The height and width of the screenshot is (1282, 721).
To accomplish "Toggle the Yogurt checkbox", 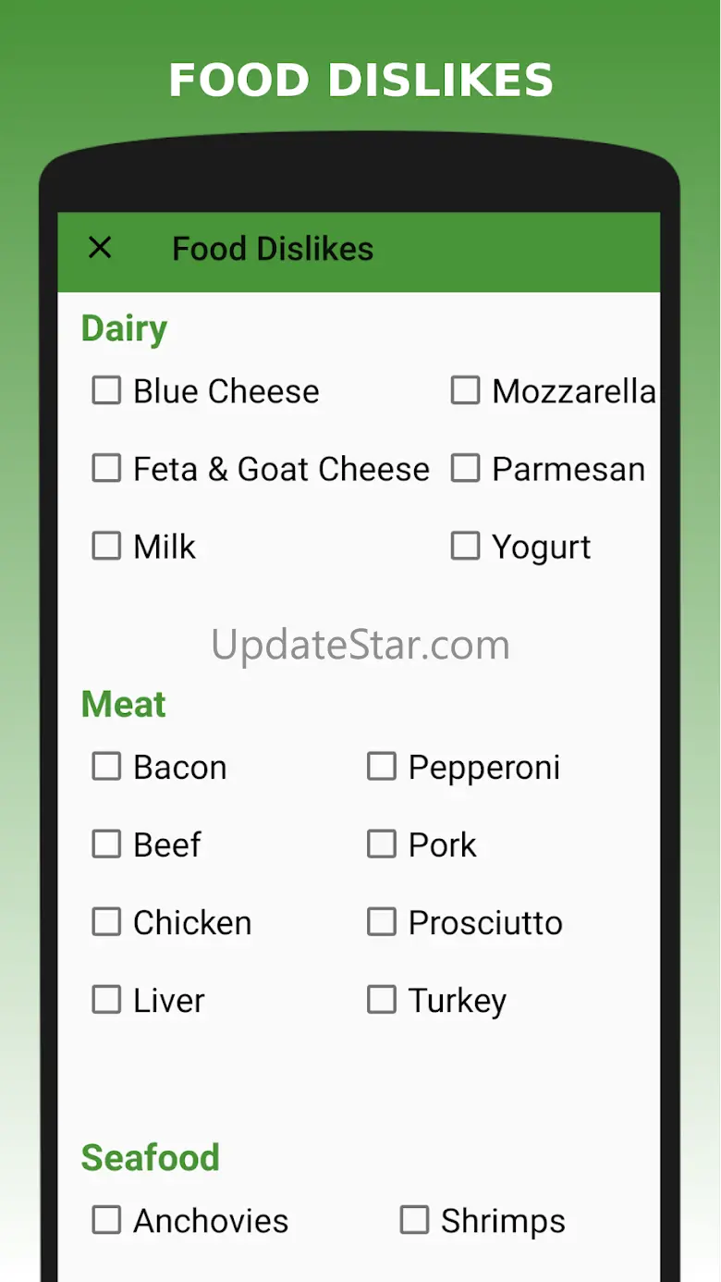I will [465, 547].
